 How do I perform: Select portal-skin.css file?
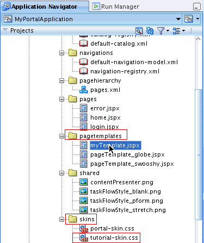click(112, 228)
